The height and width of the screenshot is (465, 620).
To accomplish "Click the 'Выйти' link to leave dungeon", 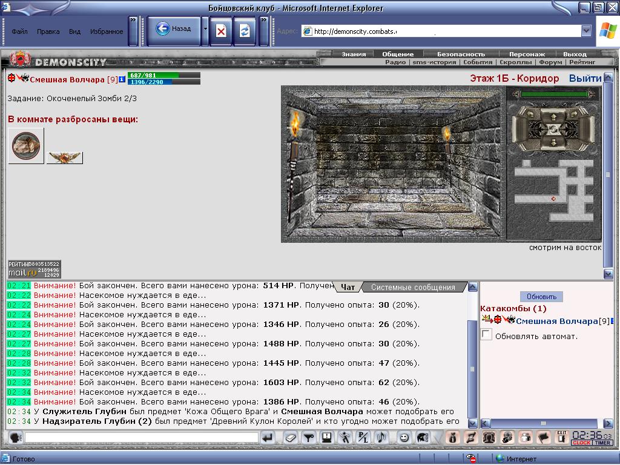I will 585,78.
